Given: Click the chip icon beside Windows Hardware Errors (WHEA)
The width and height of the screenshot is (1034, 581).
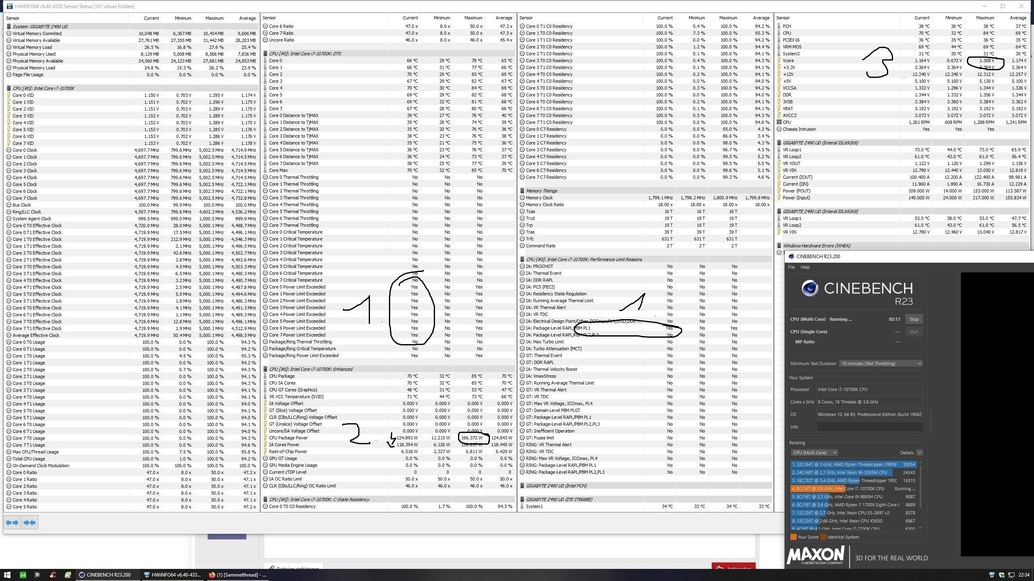Looking at the screenshot, I should (779, 246).
